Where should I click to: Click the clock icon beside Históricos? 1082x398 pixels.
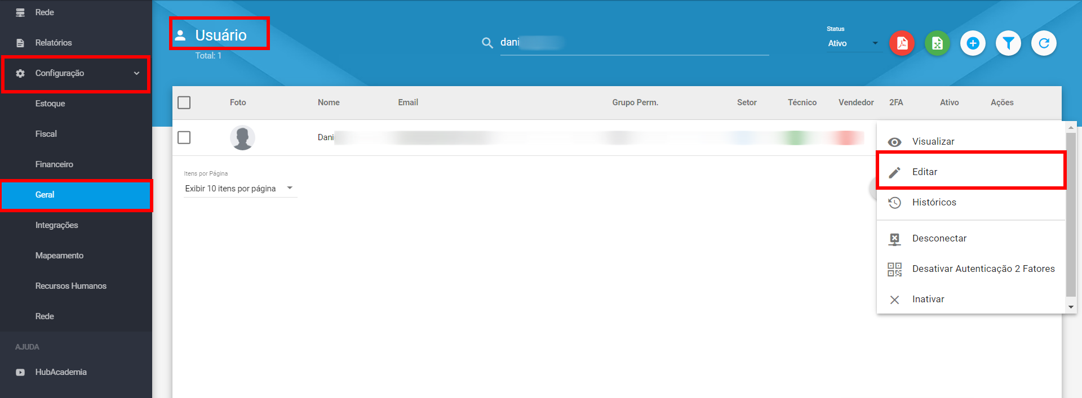894,203
